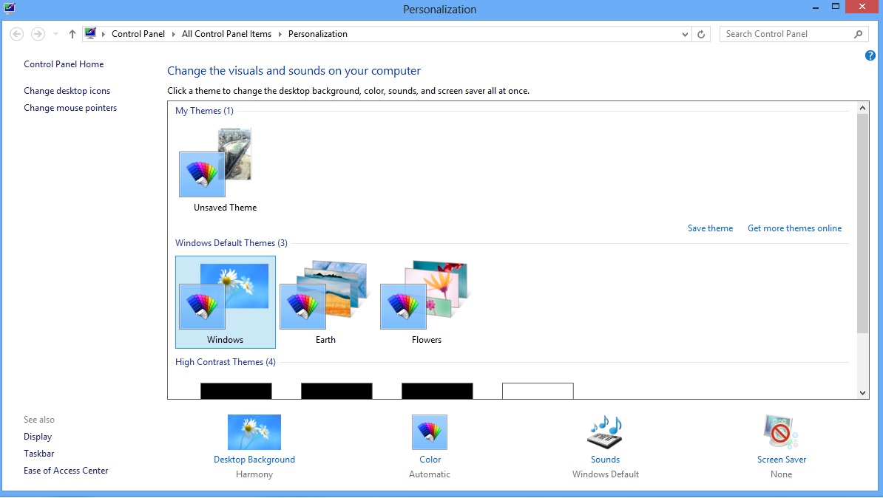
Task: Click the search magnifier icon
Action: pos(858,34)
